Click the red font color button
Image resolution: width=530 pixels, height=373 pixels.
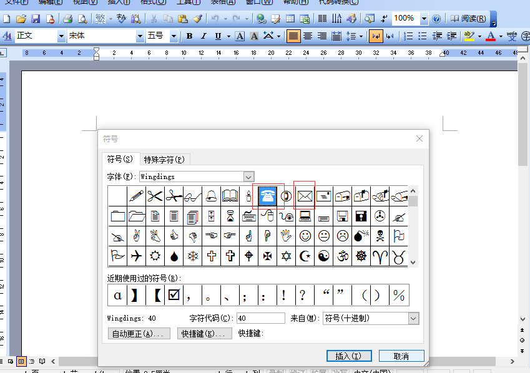click(491, 36)
